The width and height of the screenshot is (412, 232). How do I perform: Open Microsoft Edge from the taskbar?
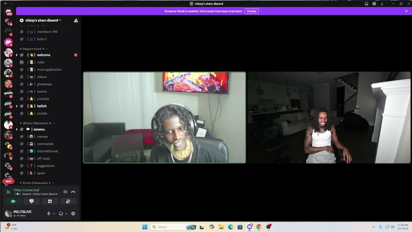[x=230, y=227]
